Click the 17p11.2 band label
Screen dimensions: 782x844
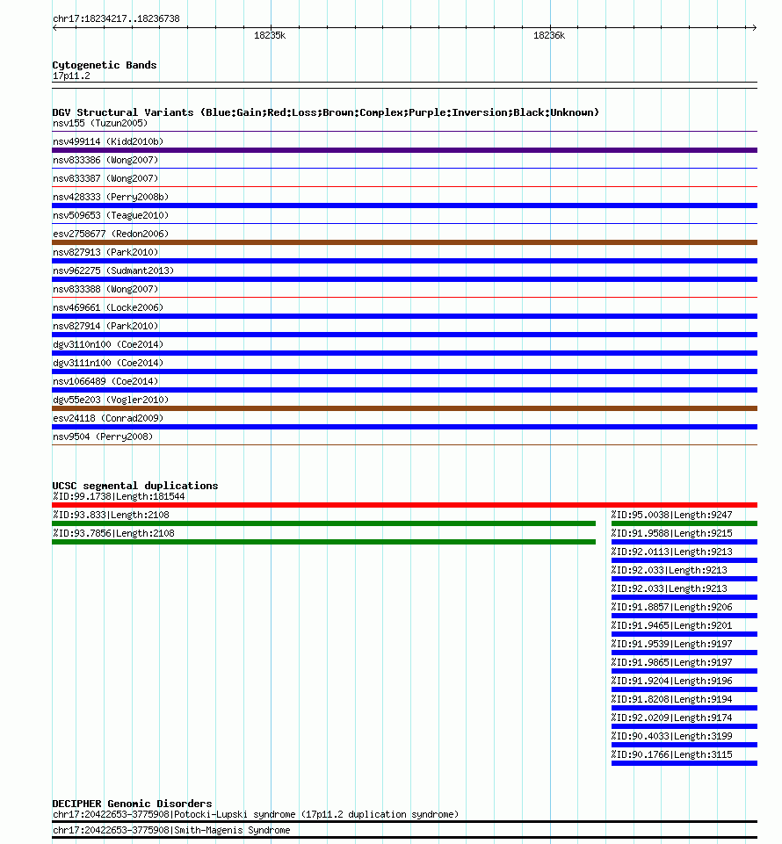click(x=72, y=76)
